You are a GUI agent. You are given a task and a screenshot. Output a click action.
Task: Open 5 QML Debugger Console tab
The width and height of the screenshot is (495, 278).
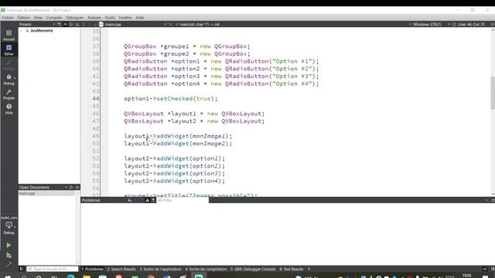click(x=253, y=269)
